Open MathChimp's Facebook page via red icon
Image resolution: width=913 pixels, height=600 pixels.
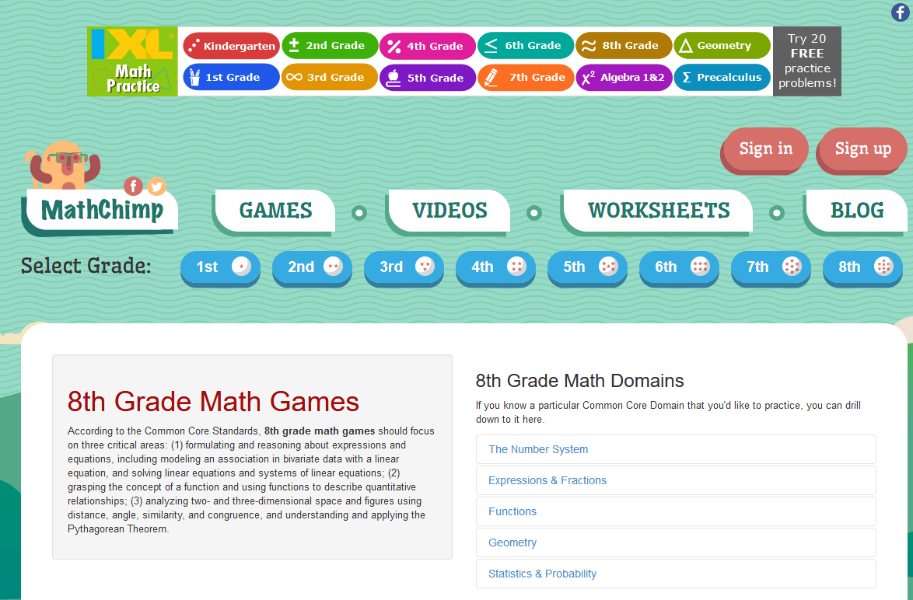coord(133,186)
